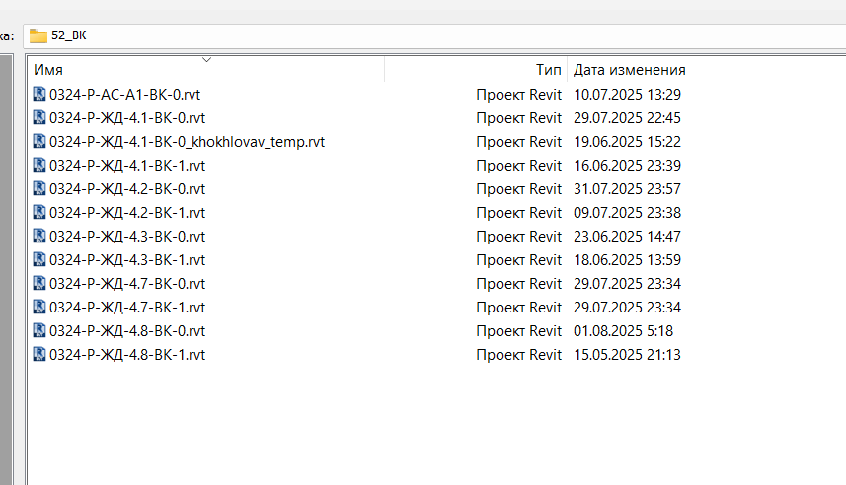Click the Revit icon for 0324-Р-ЖД-4.2-ВК-0.rvt
Screen dimensions: 846x485
39,188
